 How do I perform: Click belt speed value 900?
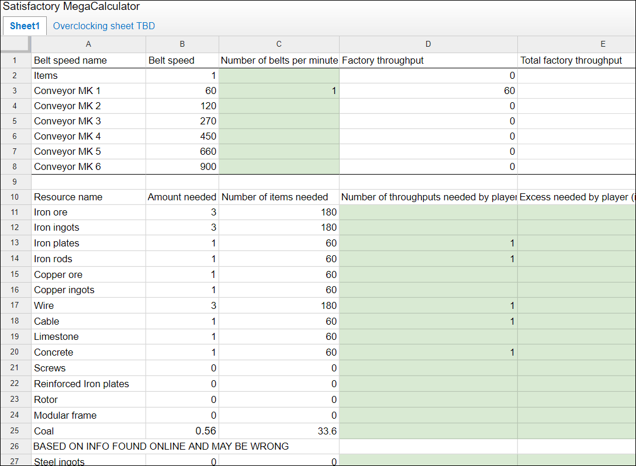(x=182, y=167)
